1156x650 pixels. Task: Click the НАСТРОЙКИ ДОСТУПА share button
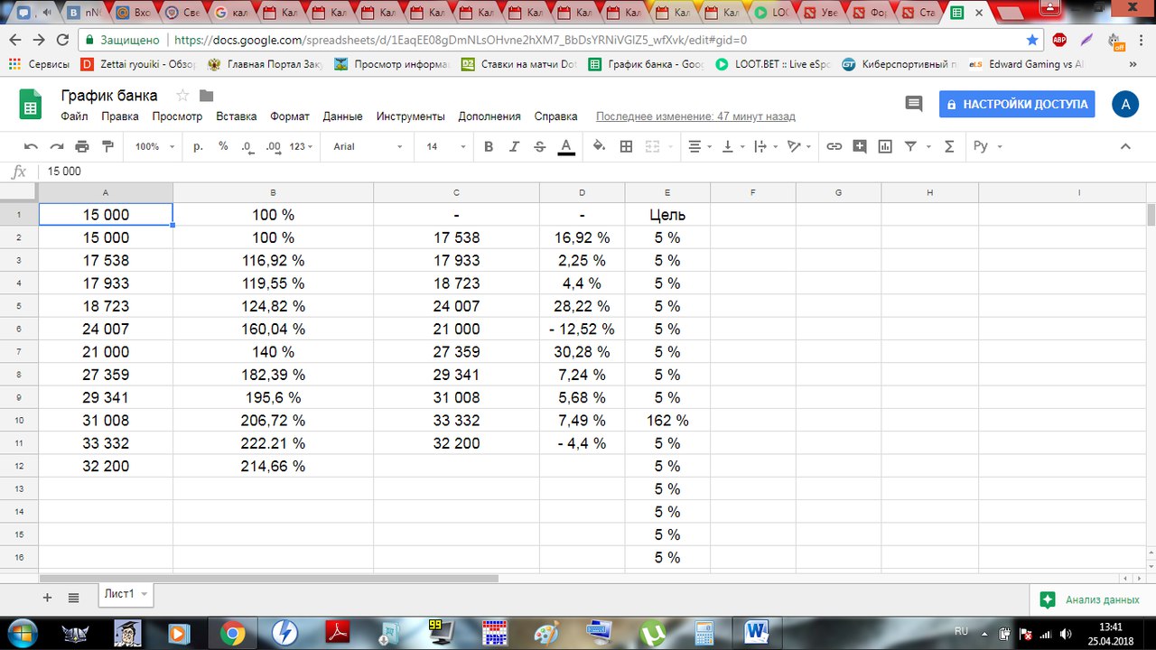[x=1017, y=104]
